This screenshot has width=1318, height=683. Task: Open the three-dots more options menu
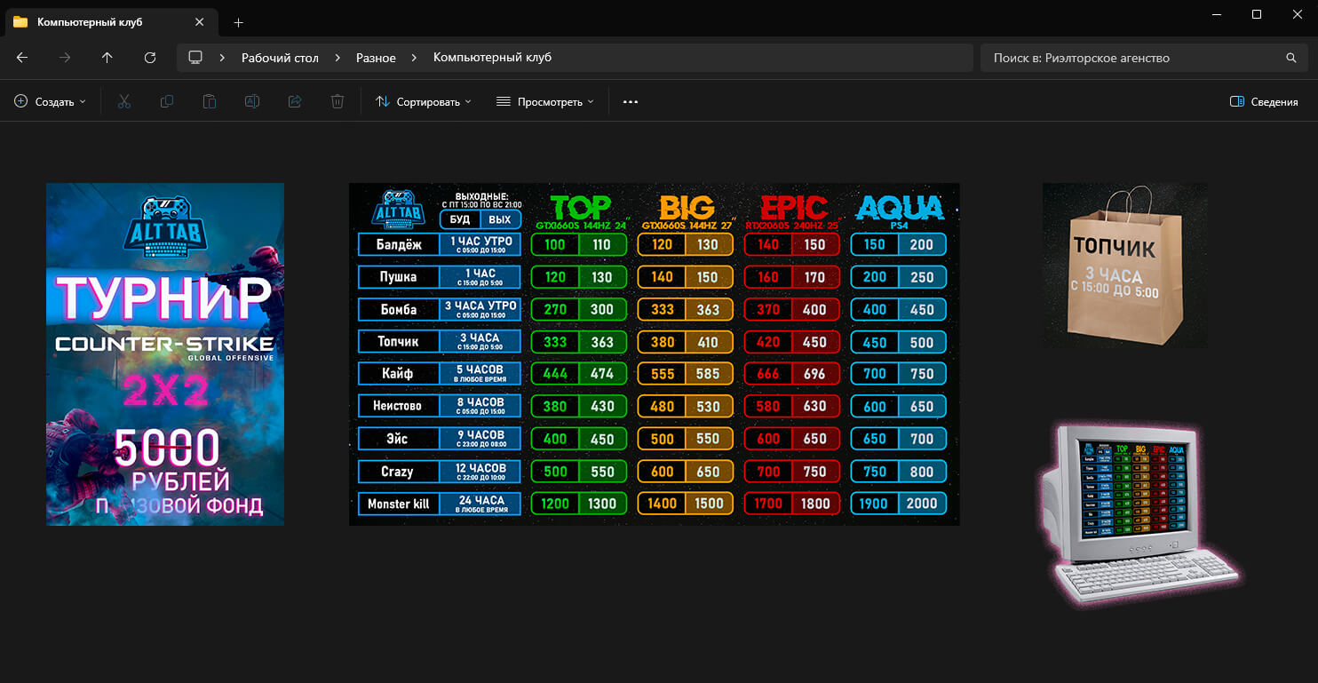click(x=631, y=101)
